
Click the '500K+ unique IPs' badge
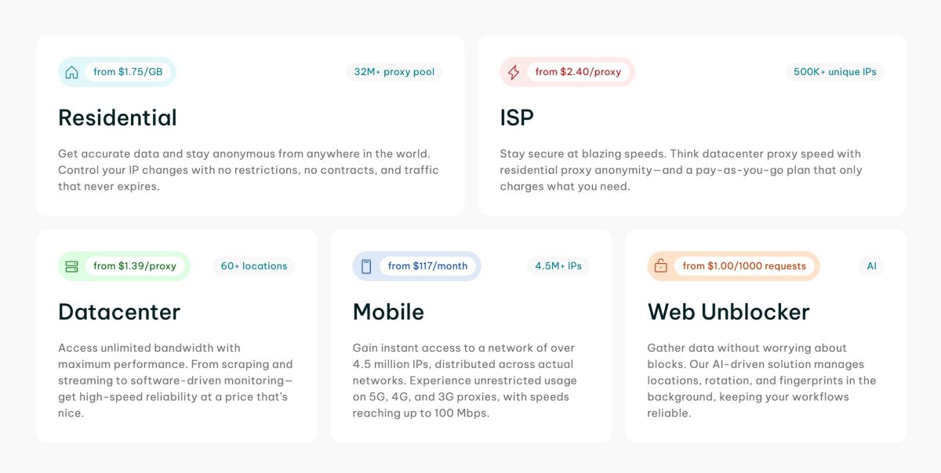tap(834, 71)
